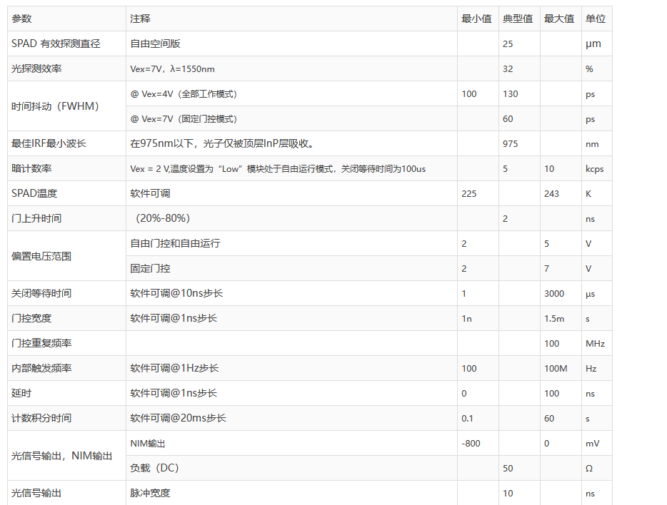Click the 单位 column header
The image size is (667, 505).
click(x=596, y=19)
